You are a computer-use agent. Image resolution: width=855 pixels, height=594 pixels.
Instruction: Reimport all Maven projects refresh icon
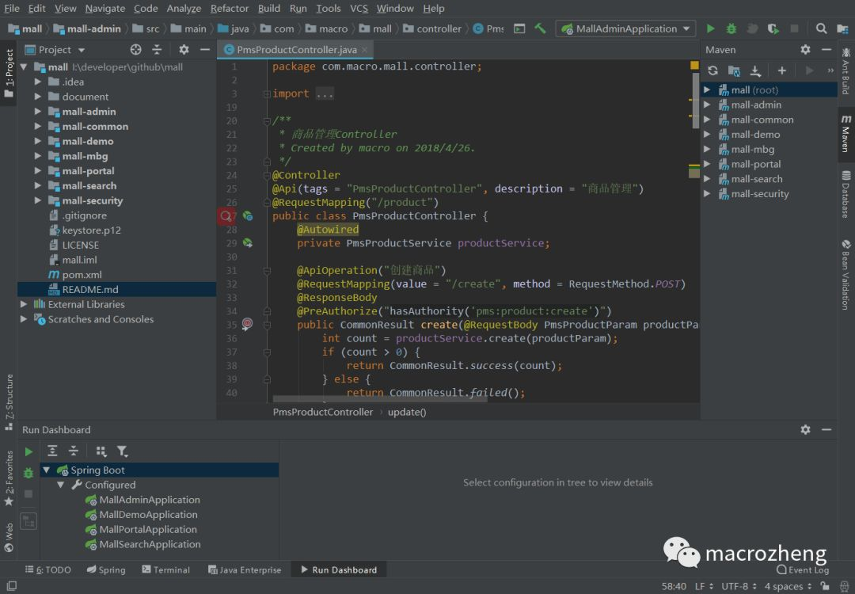(712, 70)
